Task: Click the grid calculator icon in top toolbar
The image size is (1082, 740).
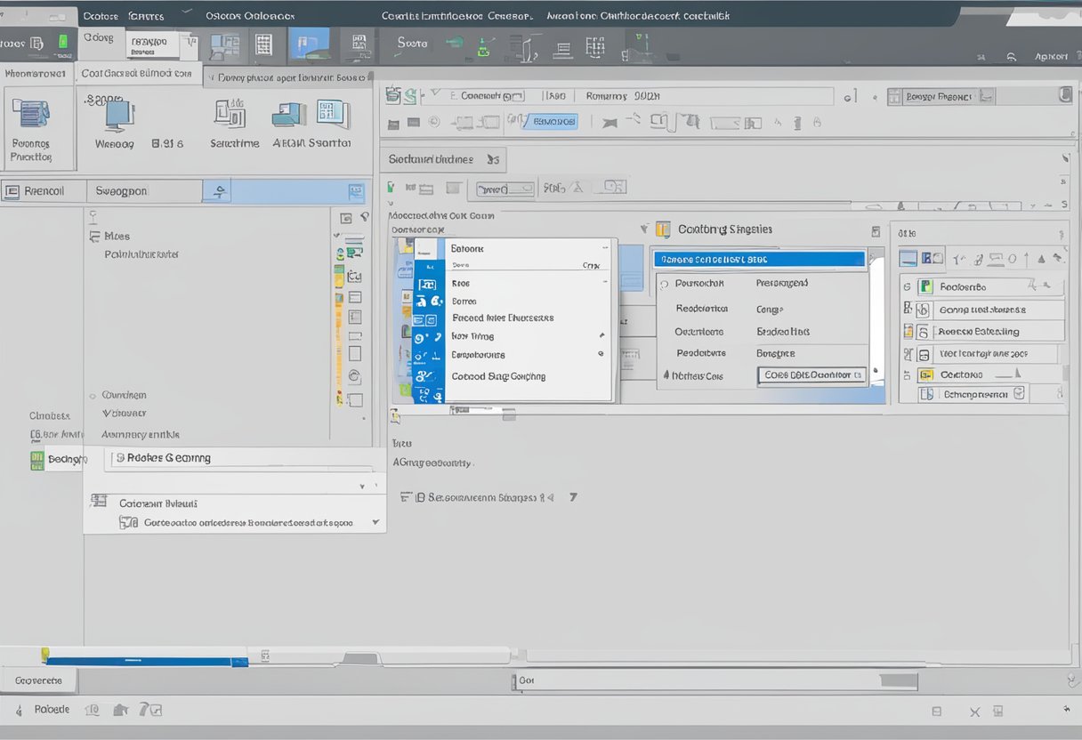Action: (x=263, y=44)
